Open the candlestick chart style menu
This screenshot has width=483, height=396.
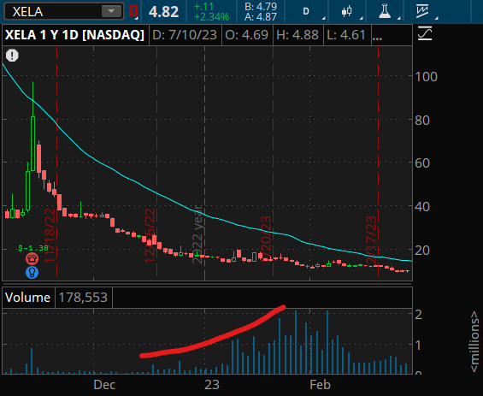(x=347, y=11)
